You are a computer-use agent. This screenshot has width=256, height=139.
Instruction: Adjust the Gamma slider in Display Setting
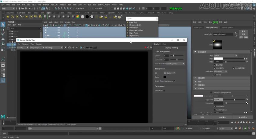click(177, 56)
